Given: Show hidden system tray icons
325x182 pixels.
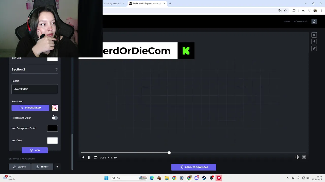Looking at the screenshot, I should pos(287,178).
